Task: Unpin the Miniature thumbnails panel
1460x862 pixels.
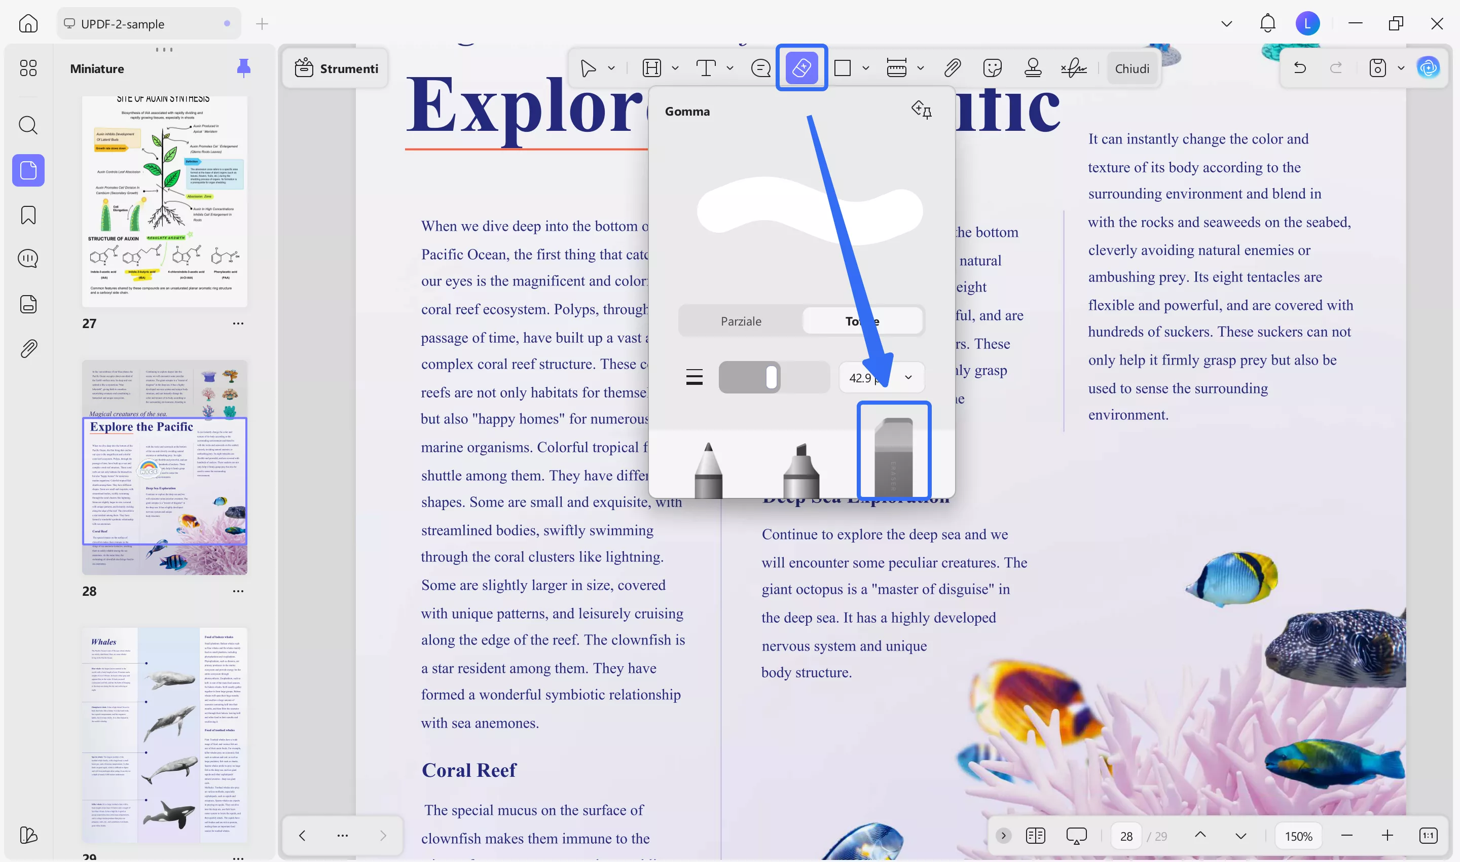Action: (243, 68)
